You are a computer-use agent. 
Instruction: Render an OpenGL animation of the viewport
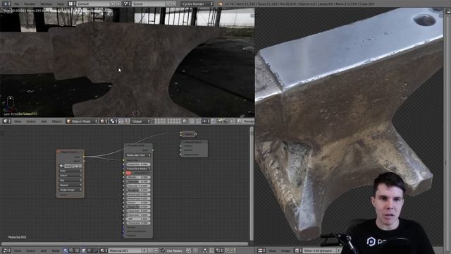coord(225,121)
